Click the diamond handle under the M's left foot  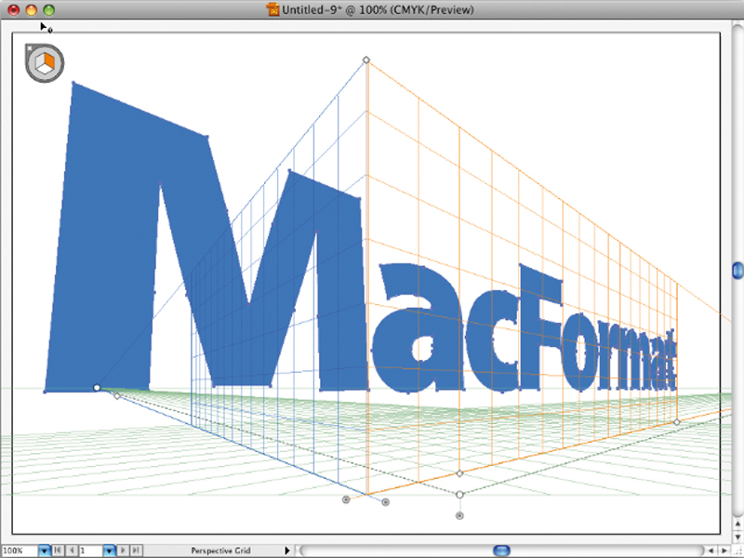tap(117, 396)
